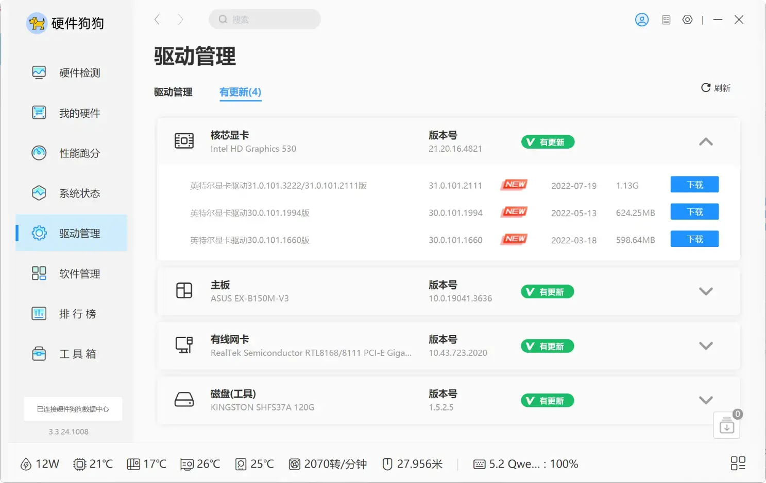Click the grid layout icon bottom right

(x=738, y=463)
